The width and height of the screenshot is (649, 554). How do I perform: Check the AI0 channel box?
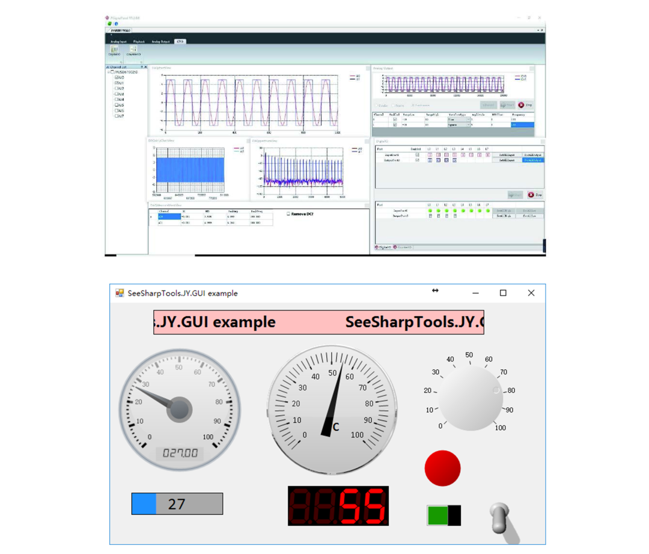[x=117, y=77]
